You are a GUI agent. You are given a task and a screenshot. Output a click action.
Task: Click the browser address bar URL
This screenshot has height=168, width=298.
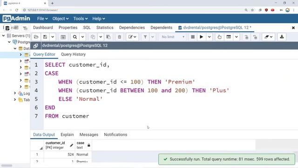tap(42, 10)
